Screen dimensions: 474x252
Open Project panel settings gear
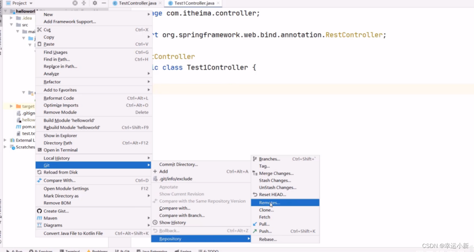(95, 3)
